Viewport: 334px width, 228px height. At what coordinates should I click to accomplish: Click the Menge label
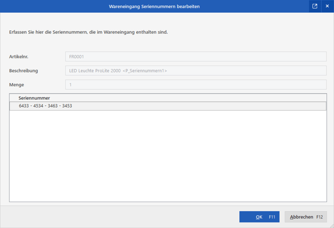tap(16, 85)
